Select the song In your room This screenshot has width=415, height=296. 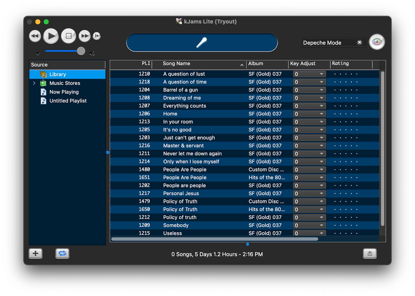(x=178, y=122)
